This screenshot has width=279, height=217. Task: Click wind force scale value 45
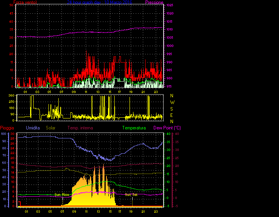[x=11, y=14]
